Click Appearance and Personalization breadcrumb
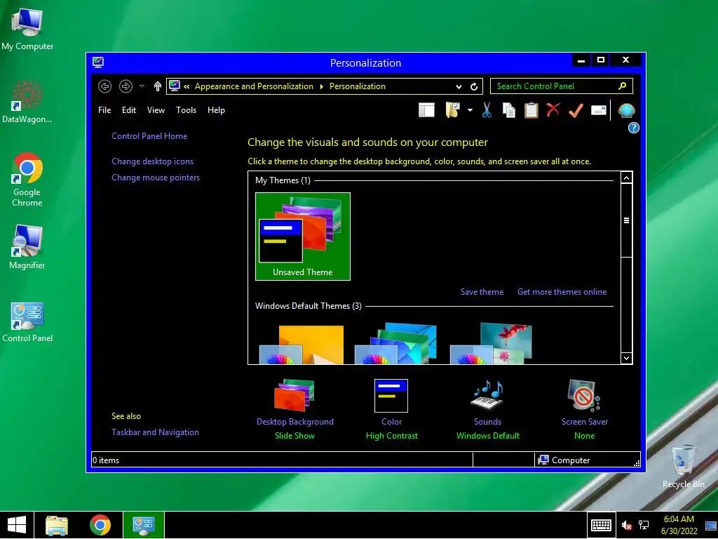The height and width of the screenshot is (539, 718). click(254, 86)
